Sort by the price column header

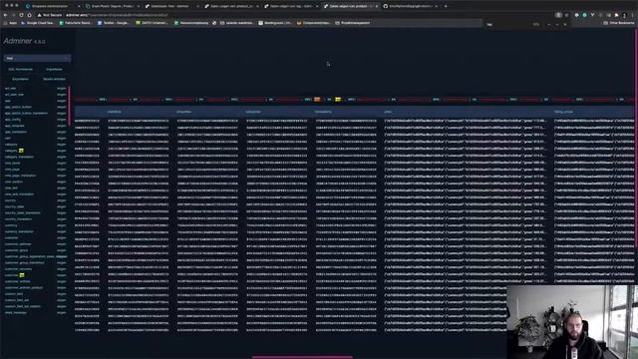388,112
